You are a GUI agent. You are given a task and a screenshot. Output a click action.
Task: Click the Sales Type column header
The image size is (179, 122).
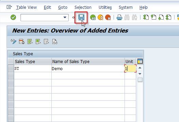pos(33,62)
